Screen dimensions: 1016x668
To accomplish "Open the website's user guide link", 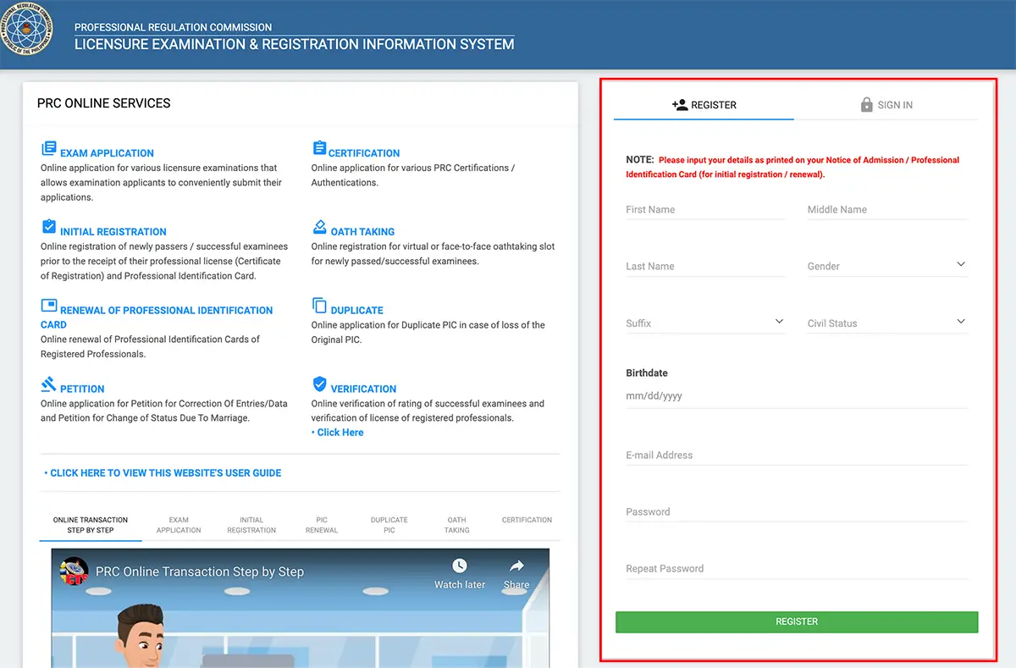I will [x=163, y=473].
